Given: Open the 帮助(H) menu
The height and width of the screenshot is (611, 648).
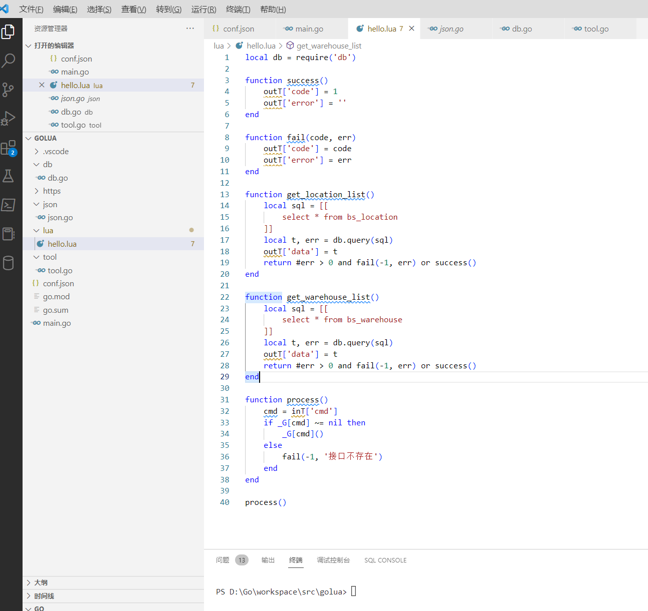Looking at the screenshot, I should click(273, 9).
